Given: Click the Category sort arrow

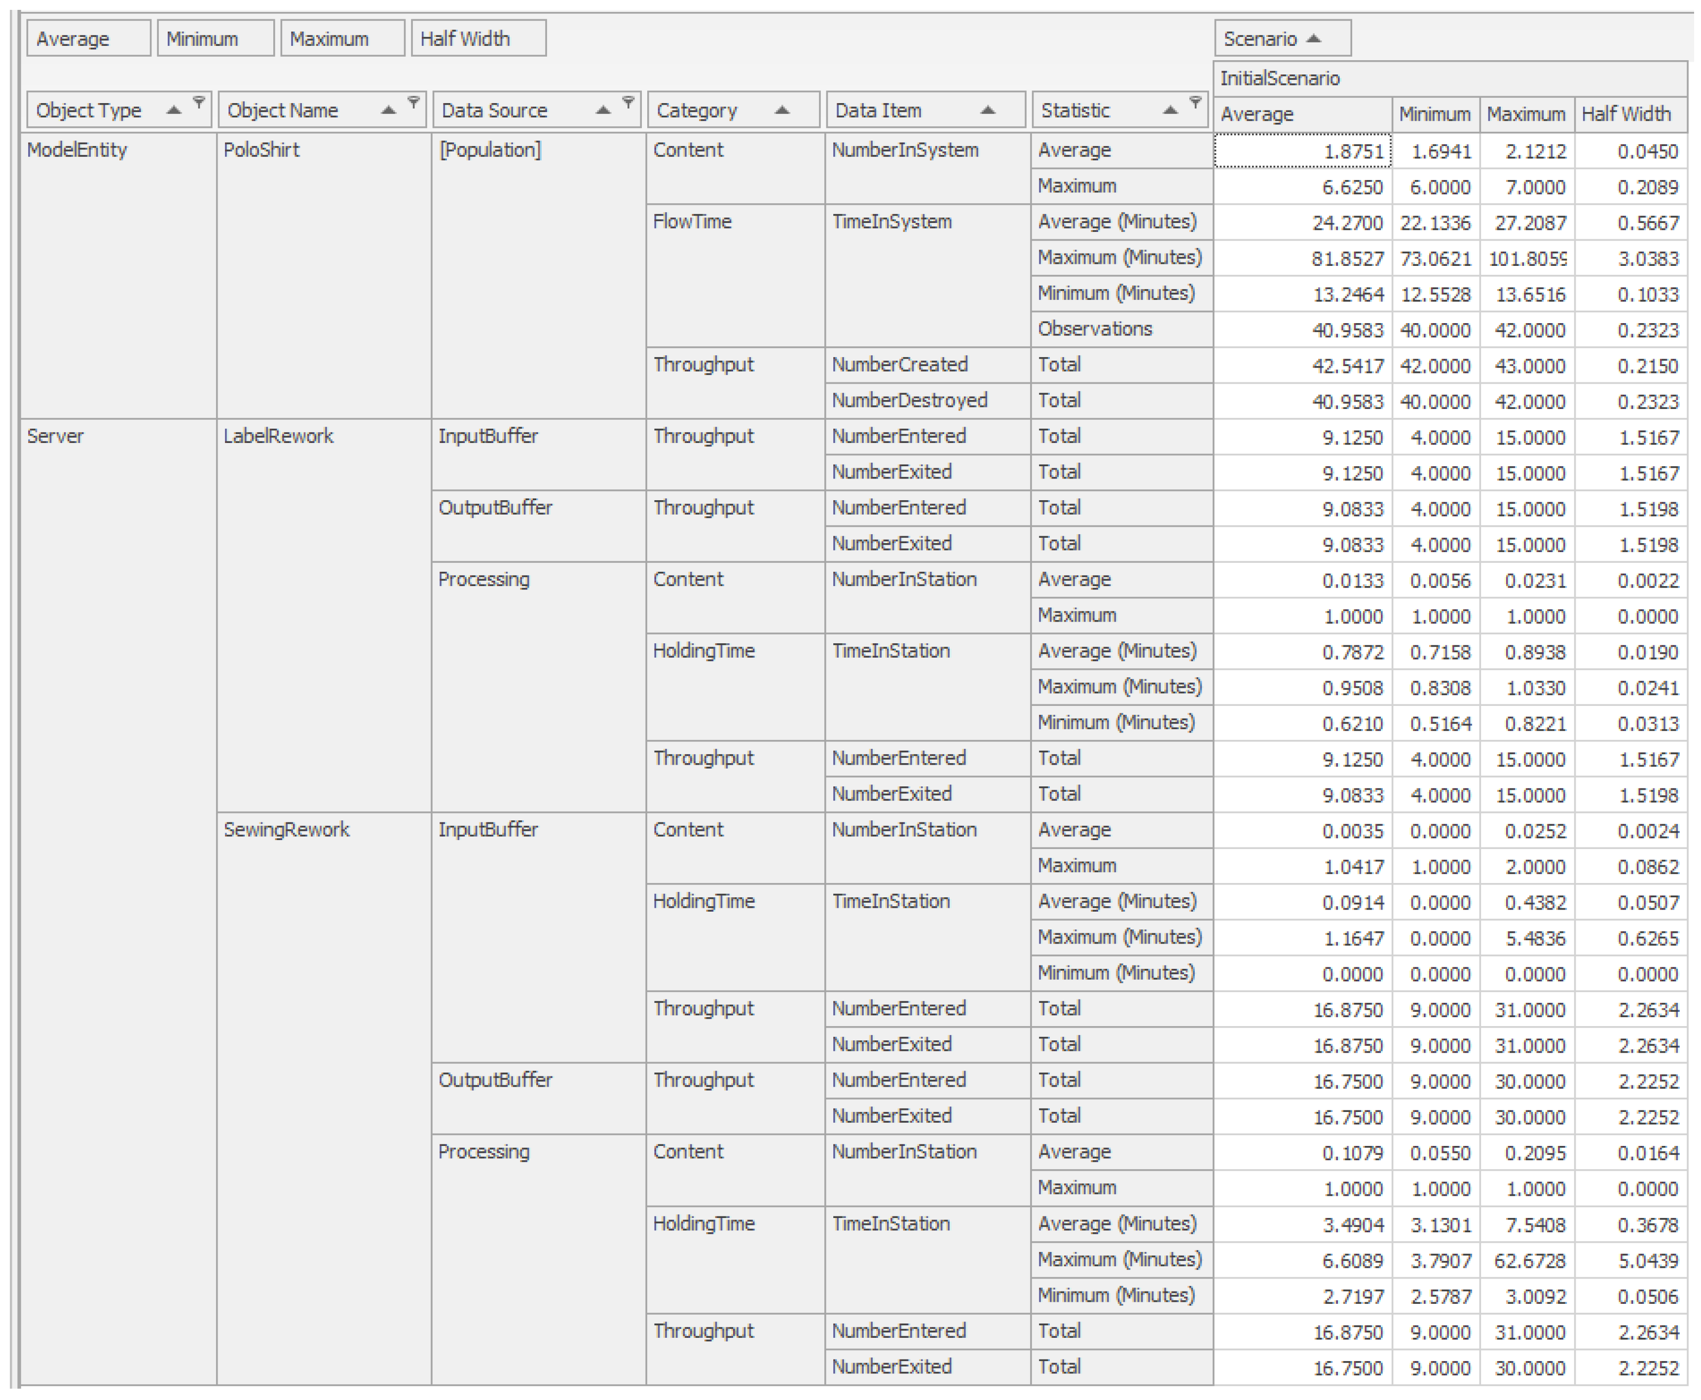Looking at the screenshot, I should tap(781, 111).
